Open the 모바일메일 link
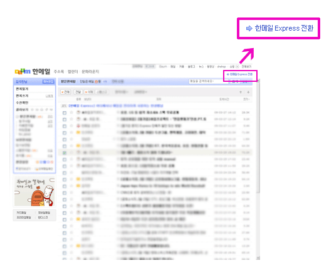 44,212
